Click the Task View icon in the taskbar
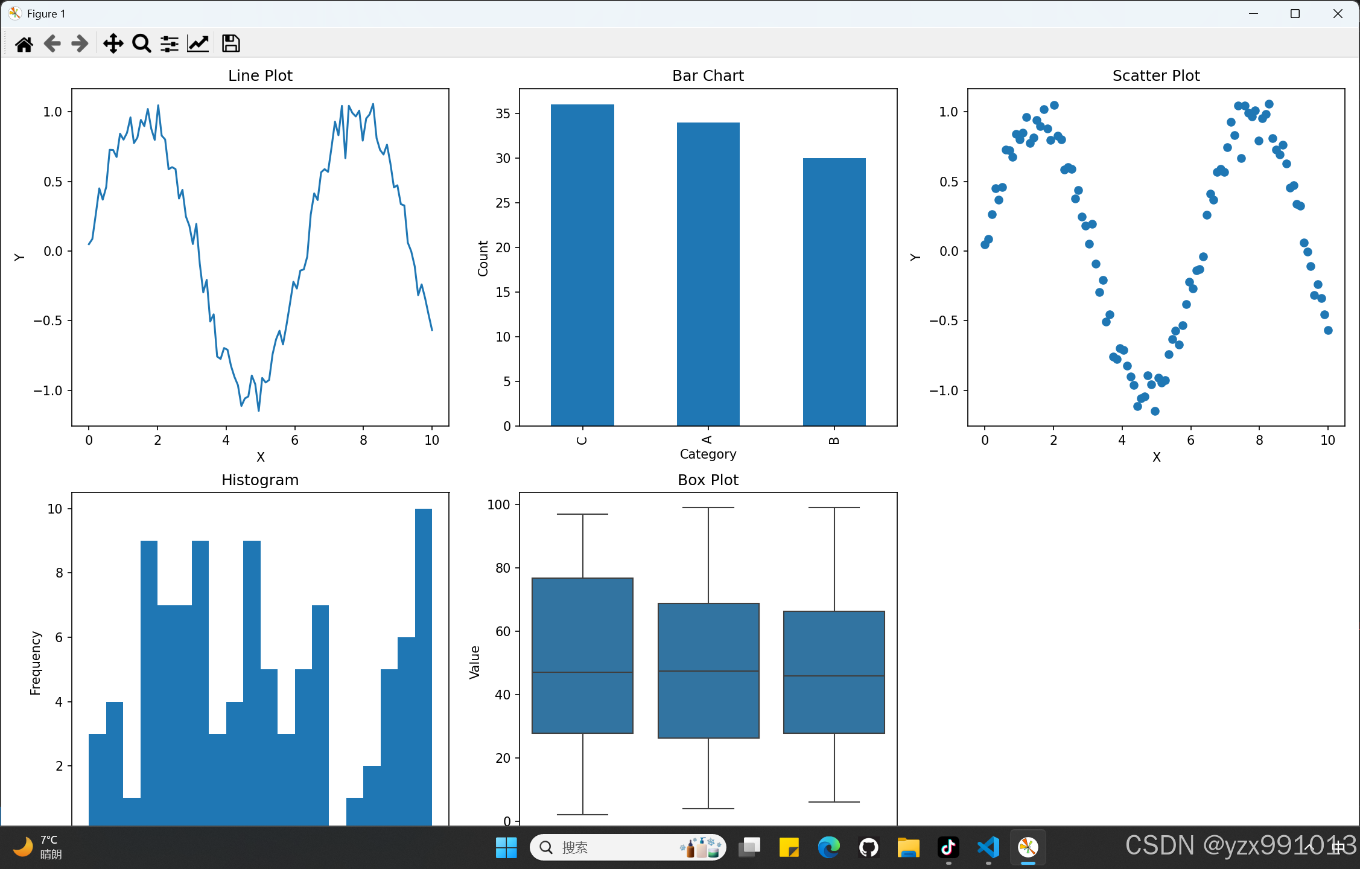The width and height of the screenshot is (1360, 869). pyautogui.click(x=749, y=847)
